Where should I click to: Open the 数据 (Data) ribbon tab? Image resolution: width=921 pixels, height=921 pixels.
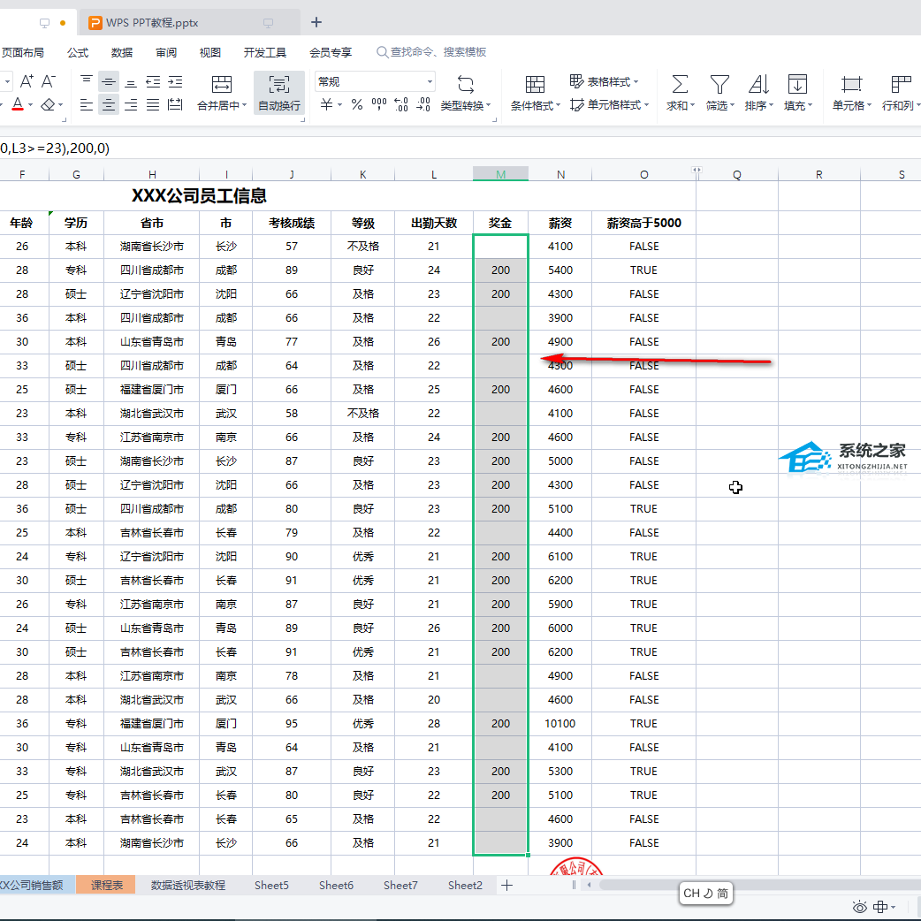click(122, 52)
